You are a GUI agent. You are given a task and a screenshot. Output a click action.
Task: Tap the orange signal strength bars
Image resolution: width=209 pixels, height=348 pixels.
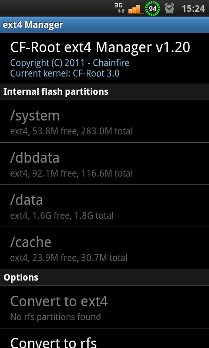point(136,9)
